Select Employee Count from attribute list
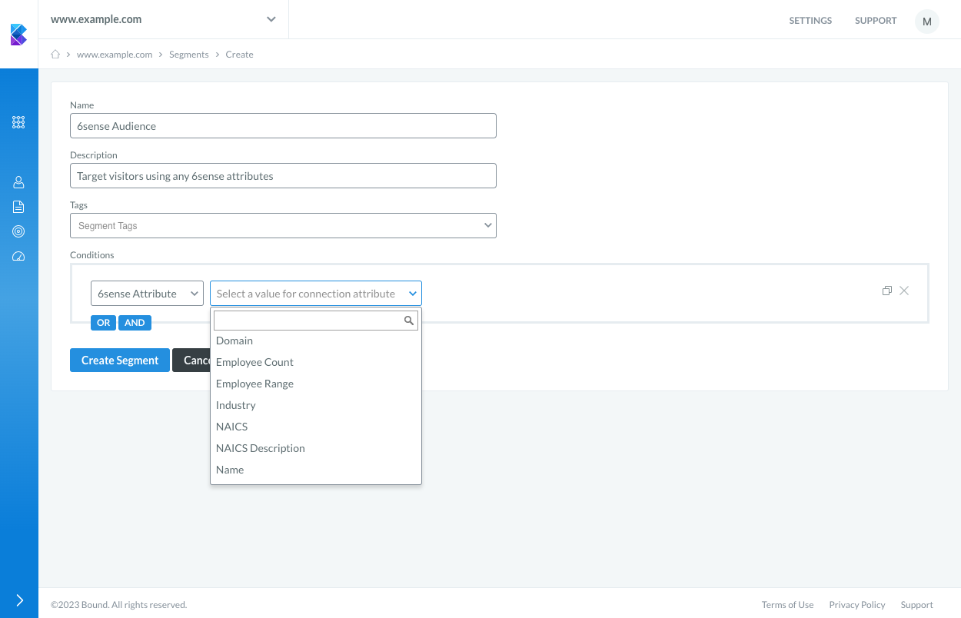Image resolution: width=961 pixels, height=618 pixels. tap(316, 362)
